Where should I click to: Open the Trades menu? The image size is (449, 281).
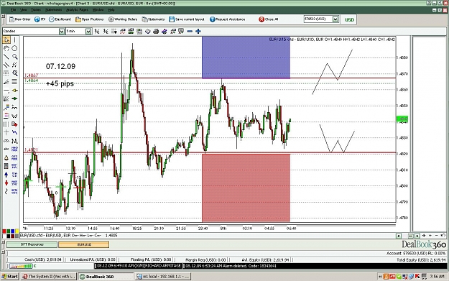(x=36, y=10)
